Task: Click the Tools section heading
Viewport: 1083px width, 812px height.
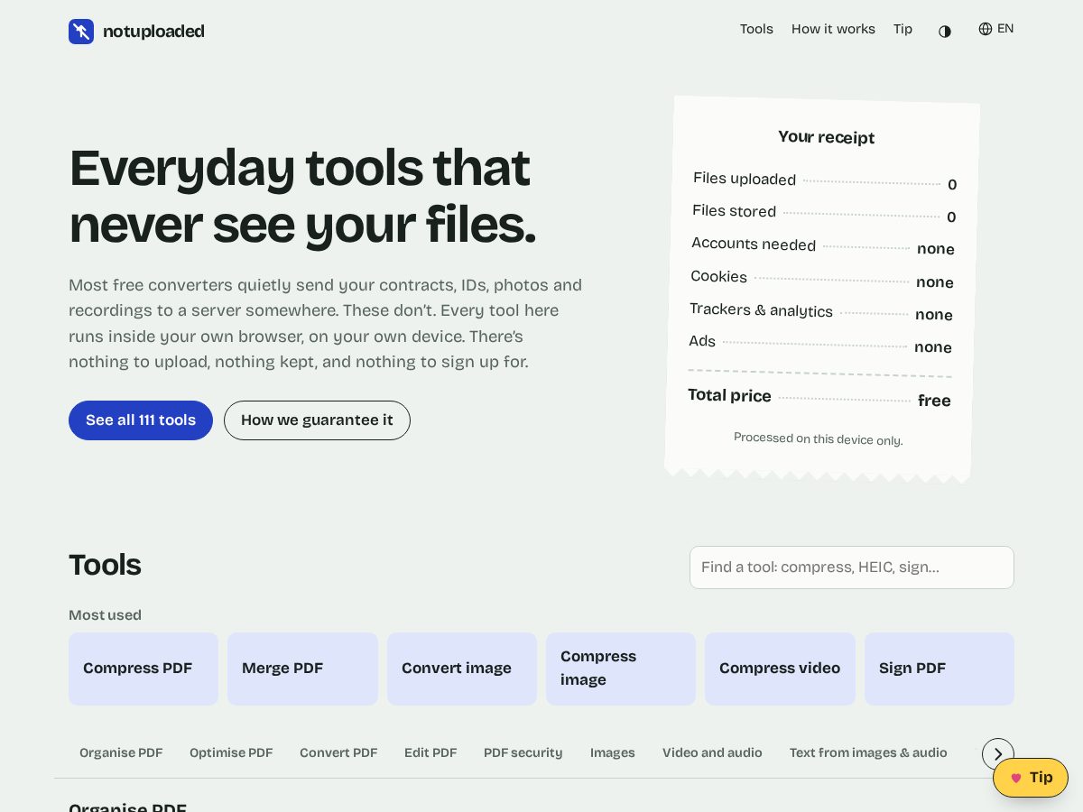Action: click(105, 565)
